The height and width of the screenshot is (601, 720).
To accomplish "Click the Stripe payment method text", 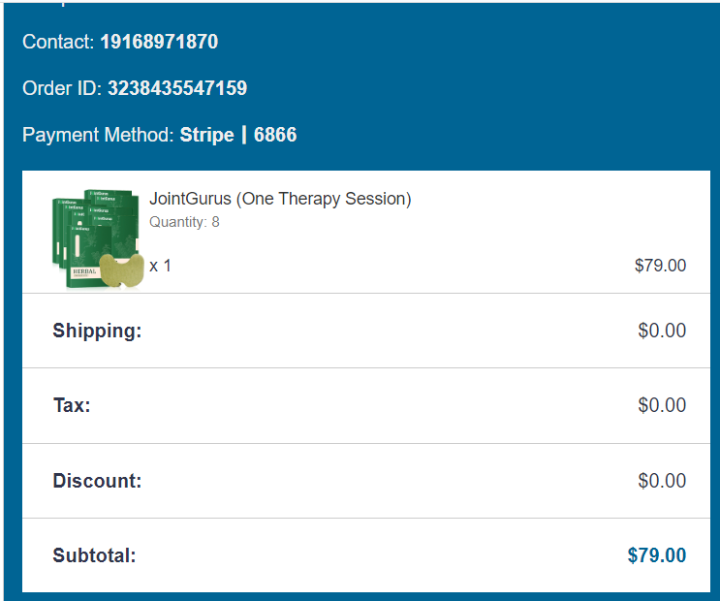I will tap(206, 136).
